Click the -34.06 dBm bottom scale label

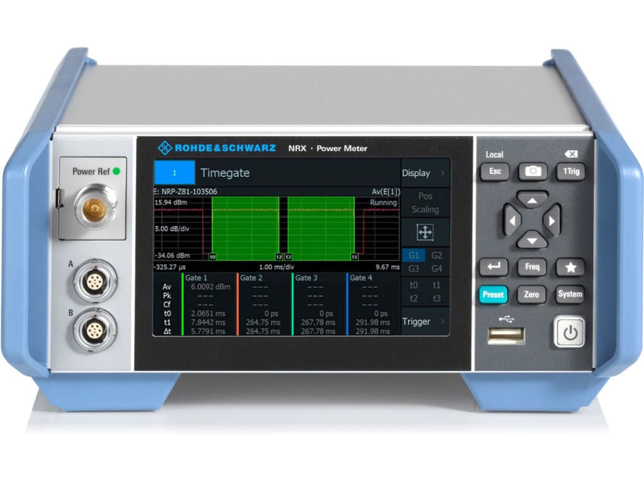172,255
